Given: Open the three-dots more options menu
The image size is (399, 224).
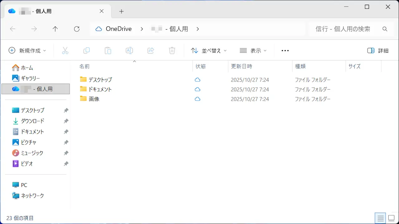Looking at the screenshot, I should (285, 50).
